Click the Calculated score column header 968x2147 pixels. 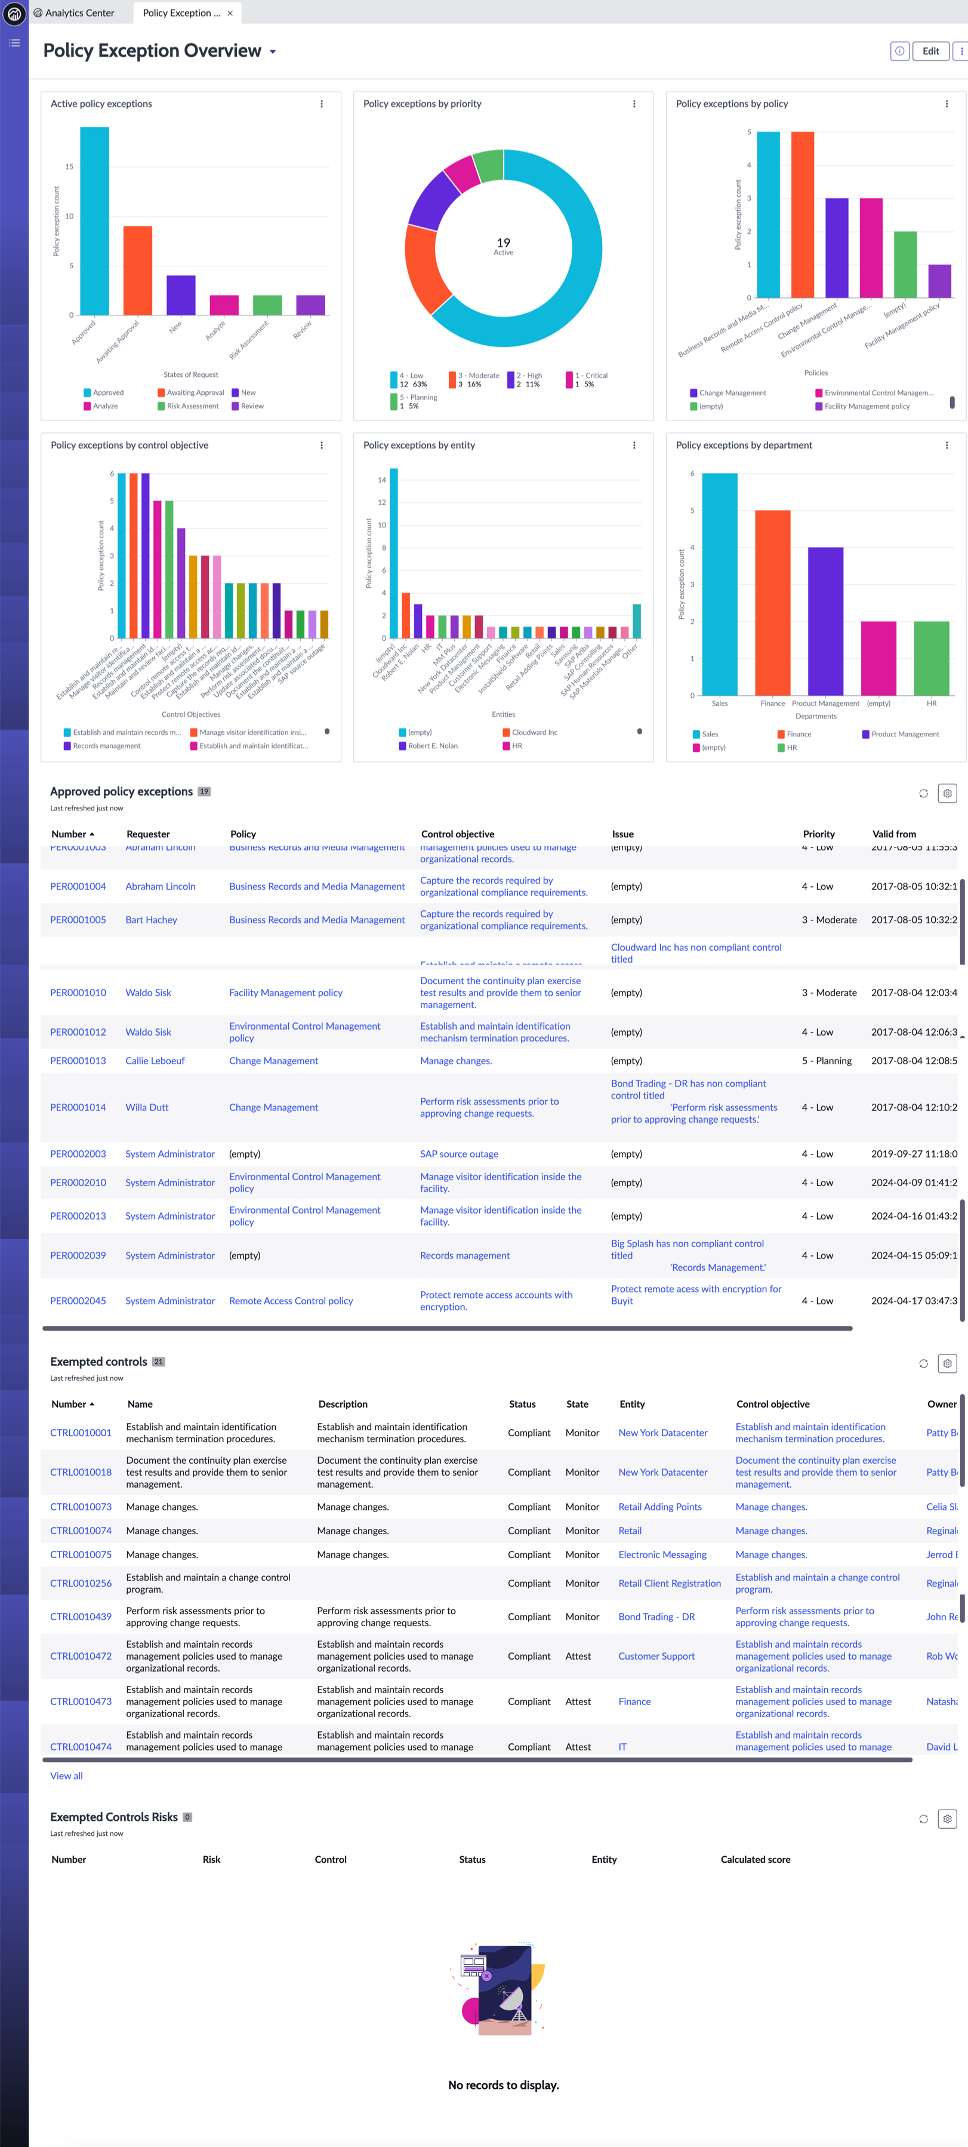click(756, 1860)
